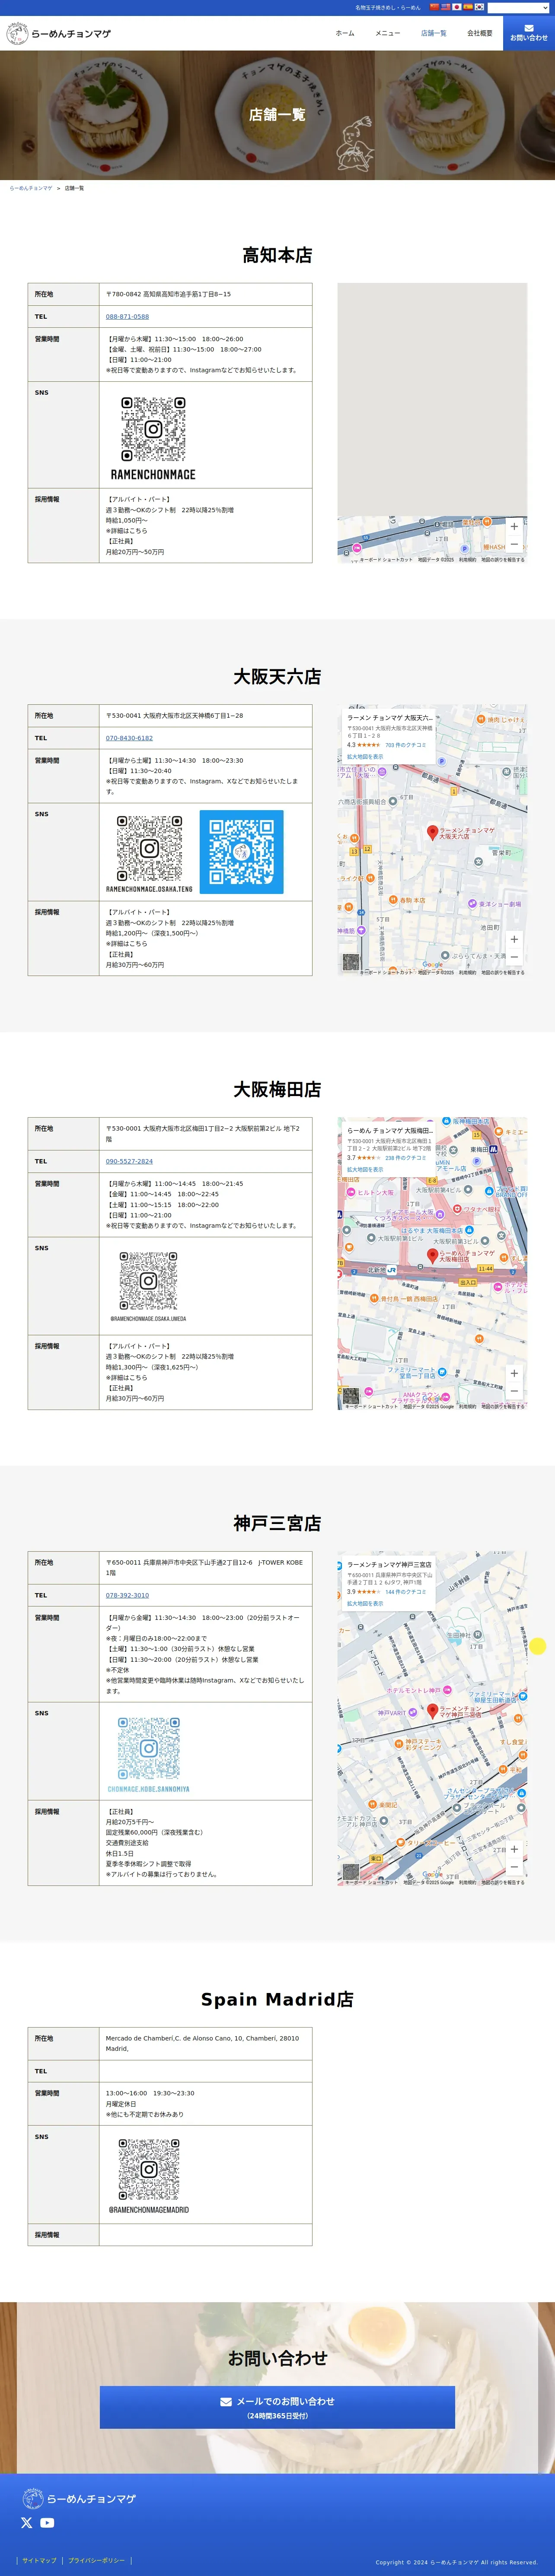Viewport: 555px width, 2576px height.
Task: Click 利用規約 on the Tenroku map
Action: [x=468, y=972]
